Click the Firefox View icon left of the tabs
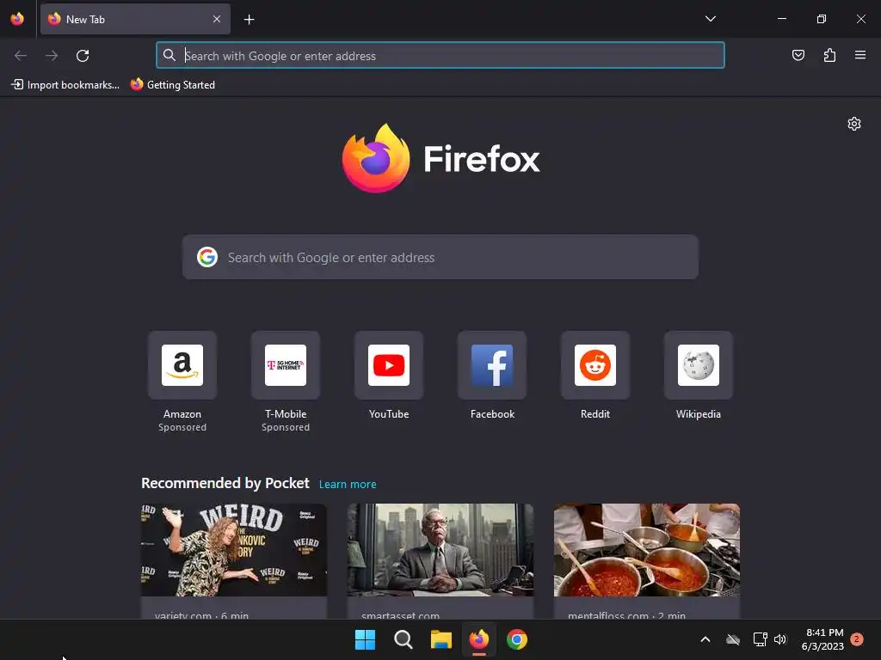 (x=17, y=19)
